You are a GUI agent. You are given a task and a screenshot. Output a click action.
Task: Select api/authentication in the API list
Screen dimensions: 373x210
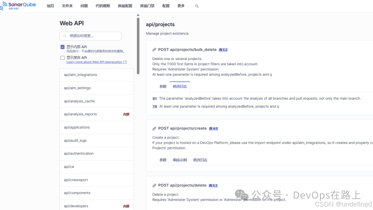point(97,154)
